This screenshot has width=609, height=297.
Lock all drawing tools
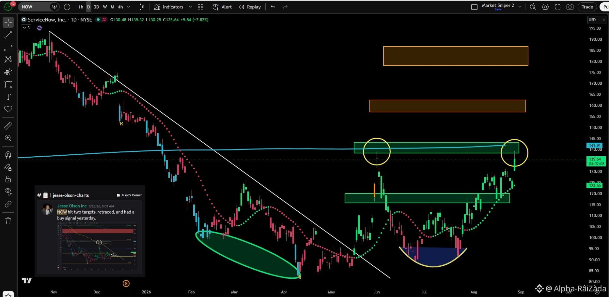coord(8,179)
